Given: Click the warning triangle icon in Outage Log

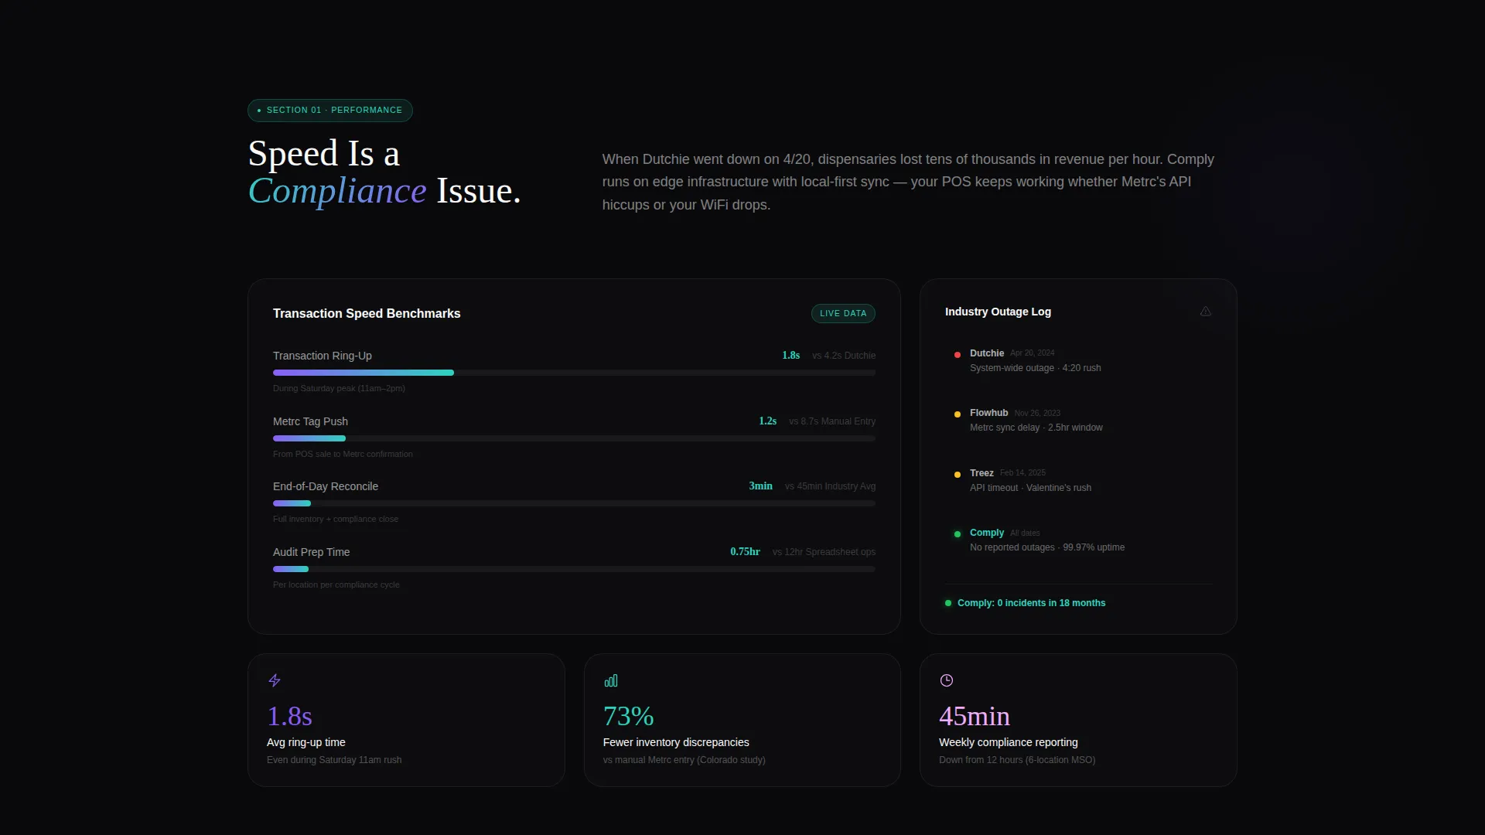Looking at the screenshot, I should click(x=1205, y=312).
